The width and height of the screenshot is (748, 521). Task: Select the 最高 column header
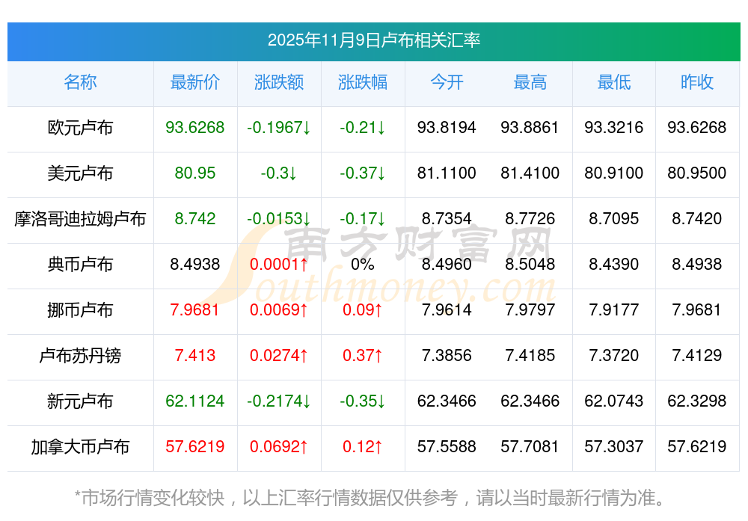pos(530,82)
